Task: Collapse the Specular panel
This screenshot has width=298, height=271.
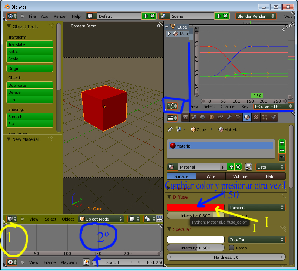Action: click(x=169, y=229)
